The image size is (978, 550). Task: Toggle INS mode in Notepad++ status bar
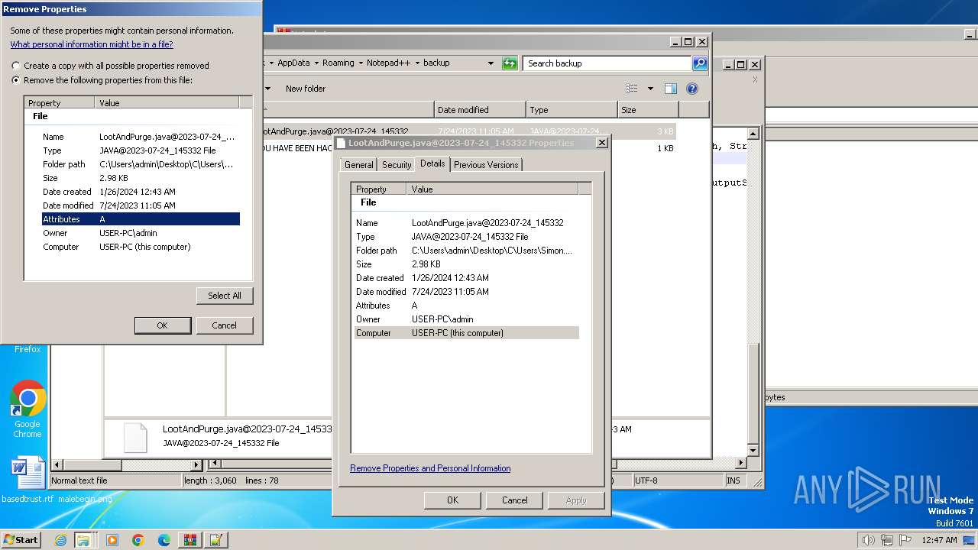tap(733, 480)
